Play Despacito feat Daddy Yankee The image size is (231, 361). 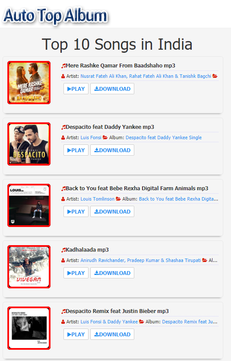tap(76, 150)
